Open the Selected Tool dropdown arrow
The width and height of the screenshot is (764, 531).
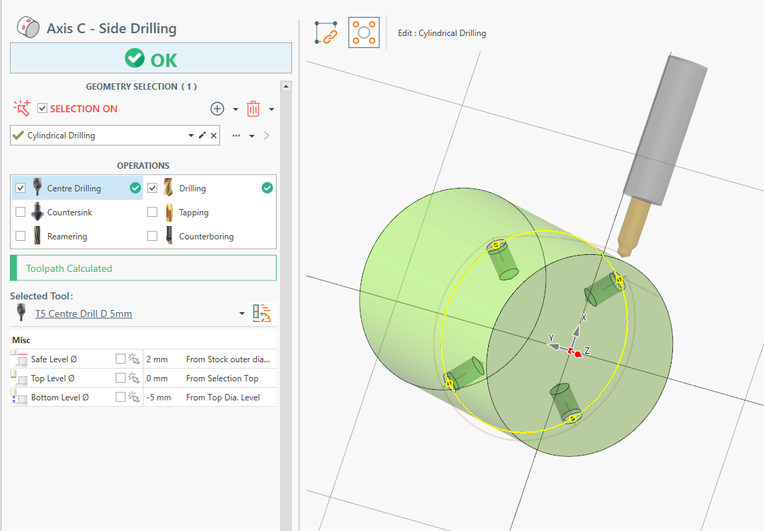pos(242,314)
